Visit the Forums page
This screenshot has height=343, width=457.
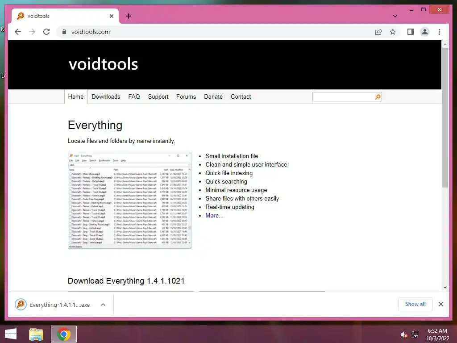(x=186, y=96)
